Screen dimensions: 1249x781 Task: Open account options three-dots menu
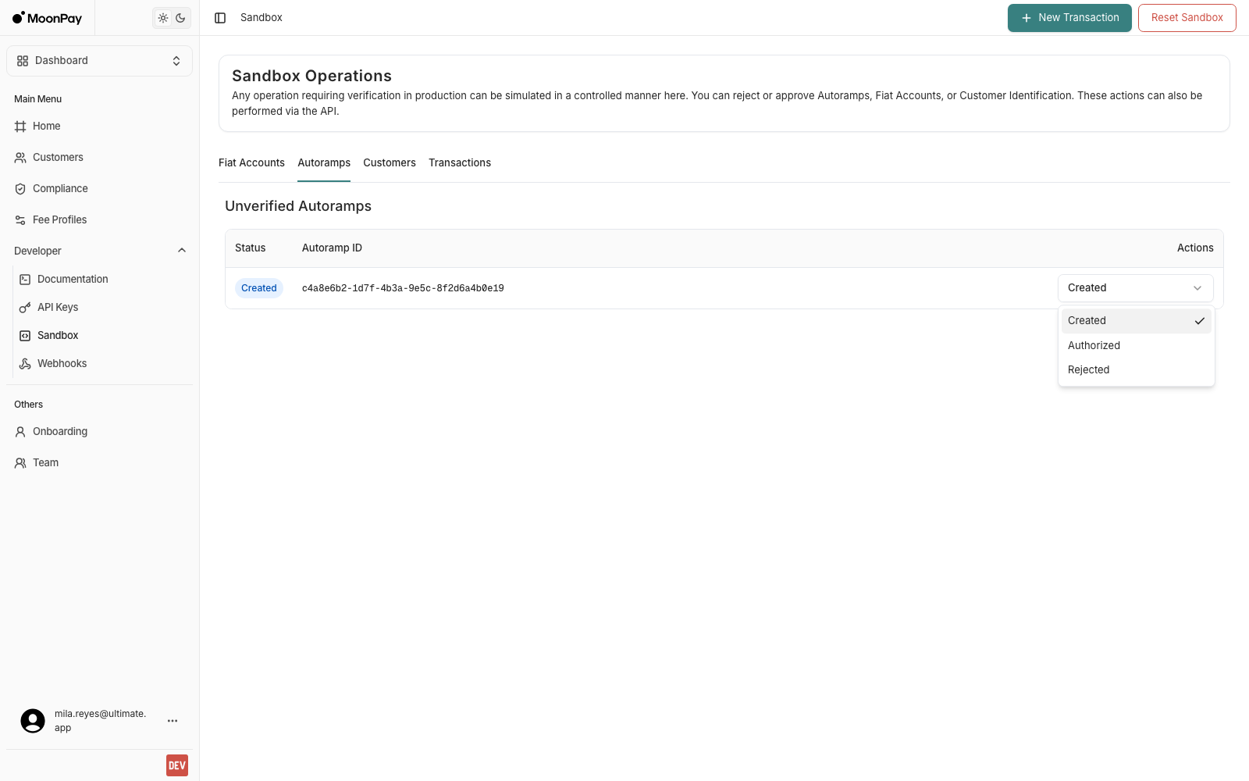click(173, 721)
